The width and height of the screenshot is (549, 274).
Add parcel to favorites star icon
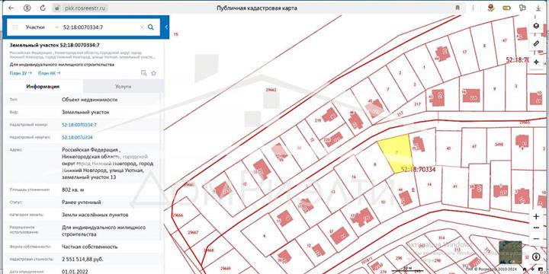pyautogui.click(x=153, y=73)
